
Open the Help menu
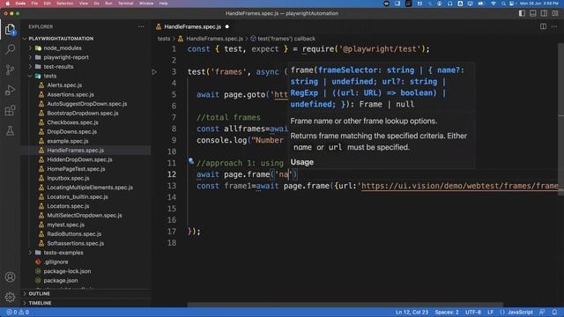point(163,4)
